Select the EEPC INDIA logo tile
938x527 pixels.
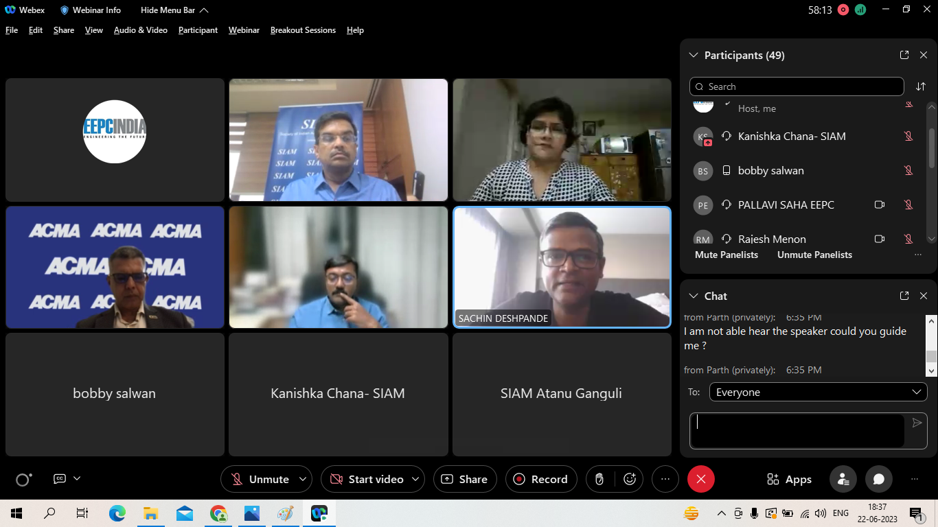[x=115, y=140]
